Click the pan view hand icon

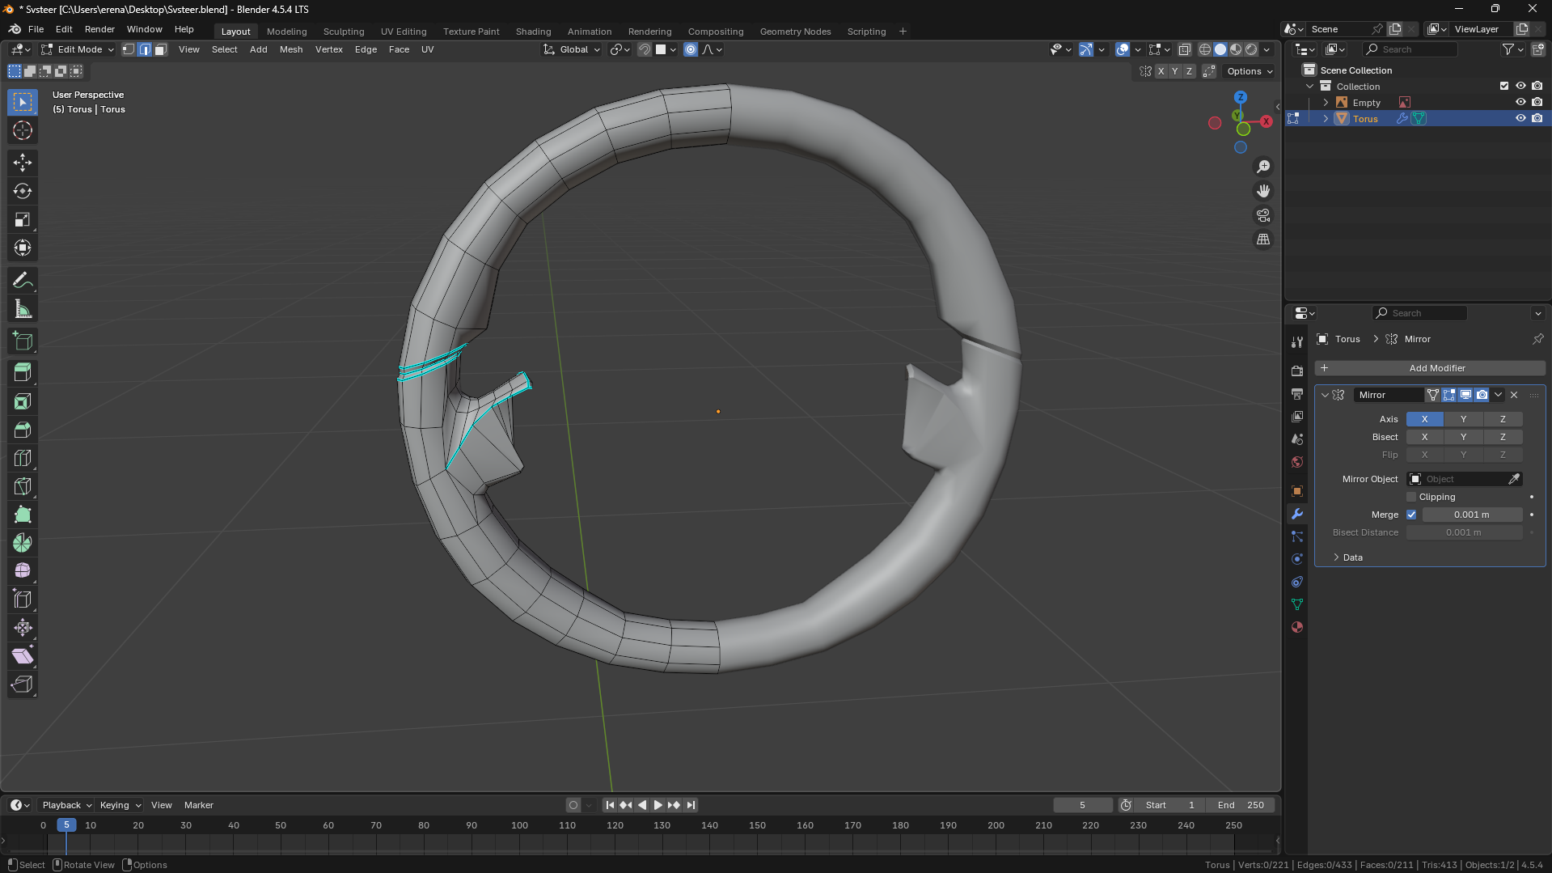(x=1263, y=191)
